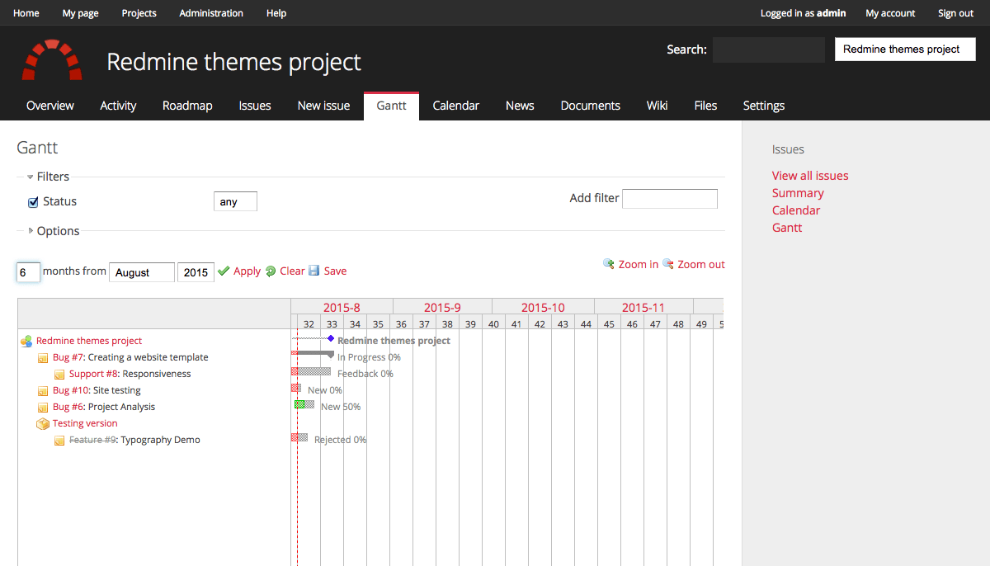
Task: Open My page in top menu
Action: point(80,13)
